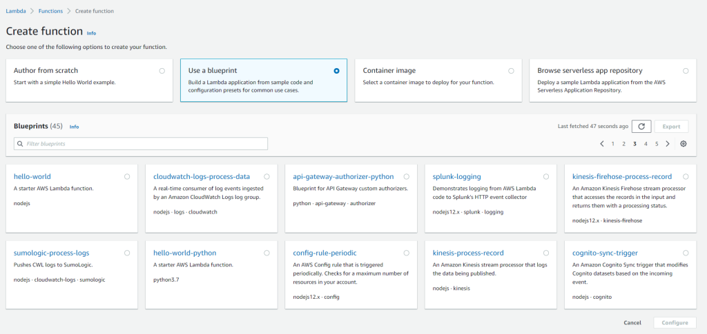Go to next blueprints page arrow
707x334 pixels.
pyautogui.click(x=668, y=144)
